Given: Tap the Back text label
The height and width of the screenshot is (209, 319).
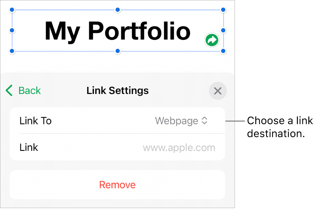Looking at the screenshot, I should [x=29, y=91].
